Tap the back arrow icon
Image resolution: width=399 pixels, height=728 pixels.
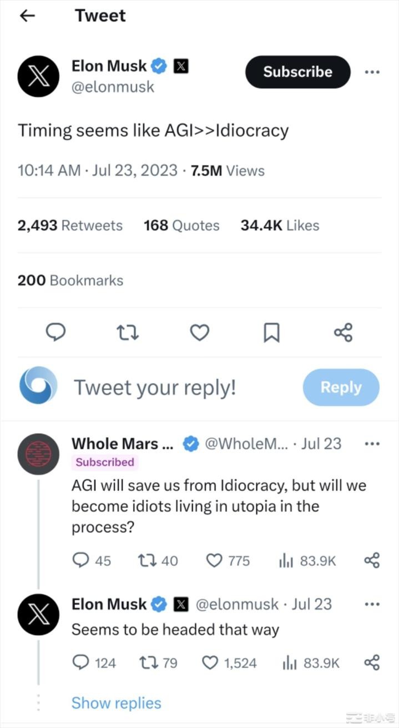pyautogui.click(x=27, y=16)
